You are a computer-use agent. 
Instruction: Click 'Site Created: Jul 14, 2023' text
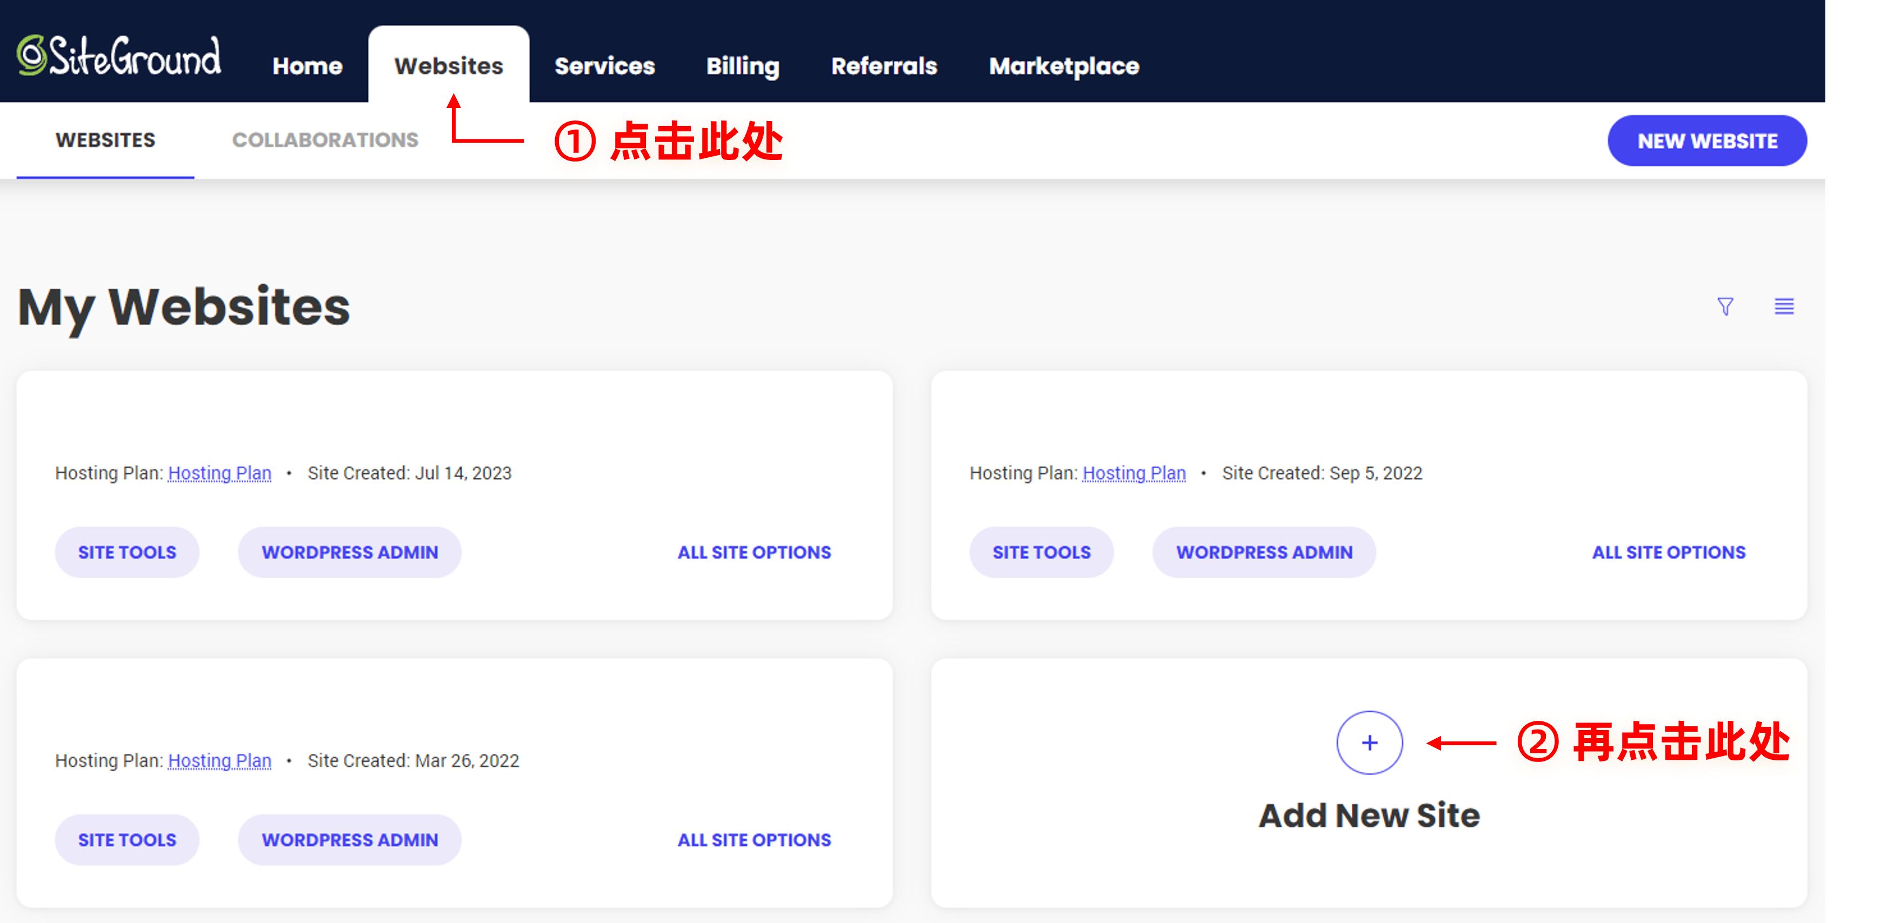pyautogui.click(x=410, y=472)
